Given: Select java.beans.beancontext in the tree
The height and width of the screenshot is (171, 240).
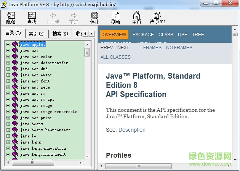Looking at the screenshot, I should pyautogui.click(x=45, y=130).
